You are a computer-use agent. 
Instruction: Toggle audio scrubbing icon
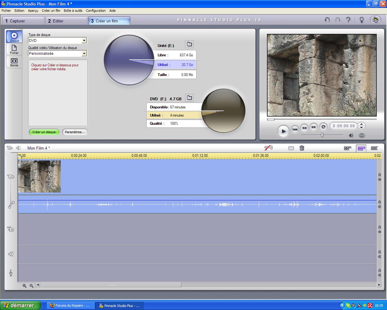point(268,148)
